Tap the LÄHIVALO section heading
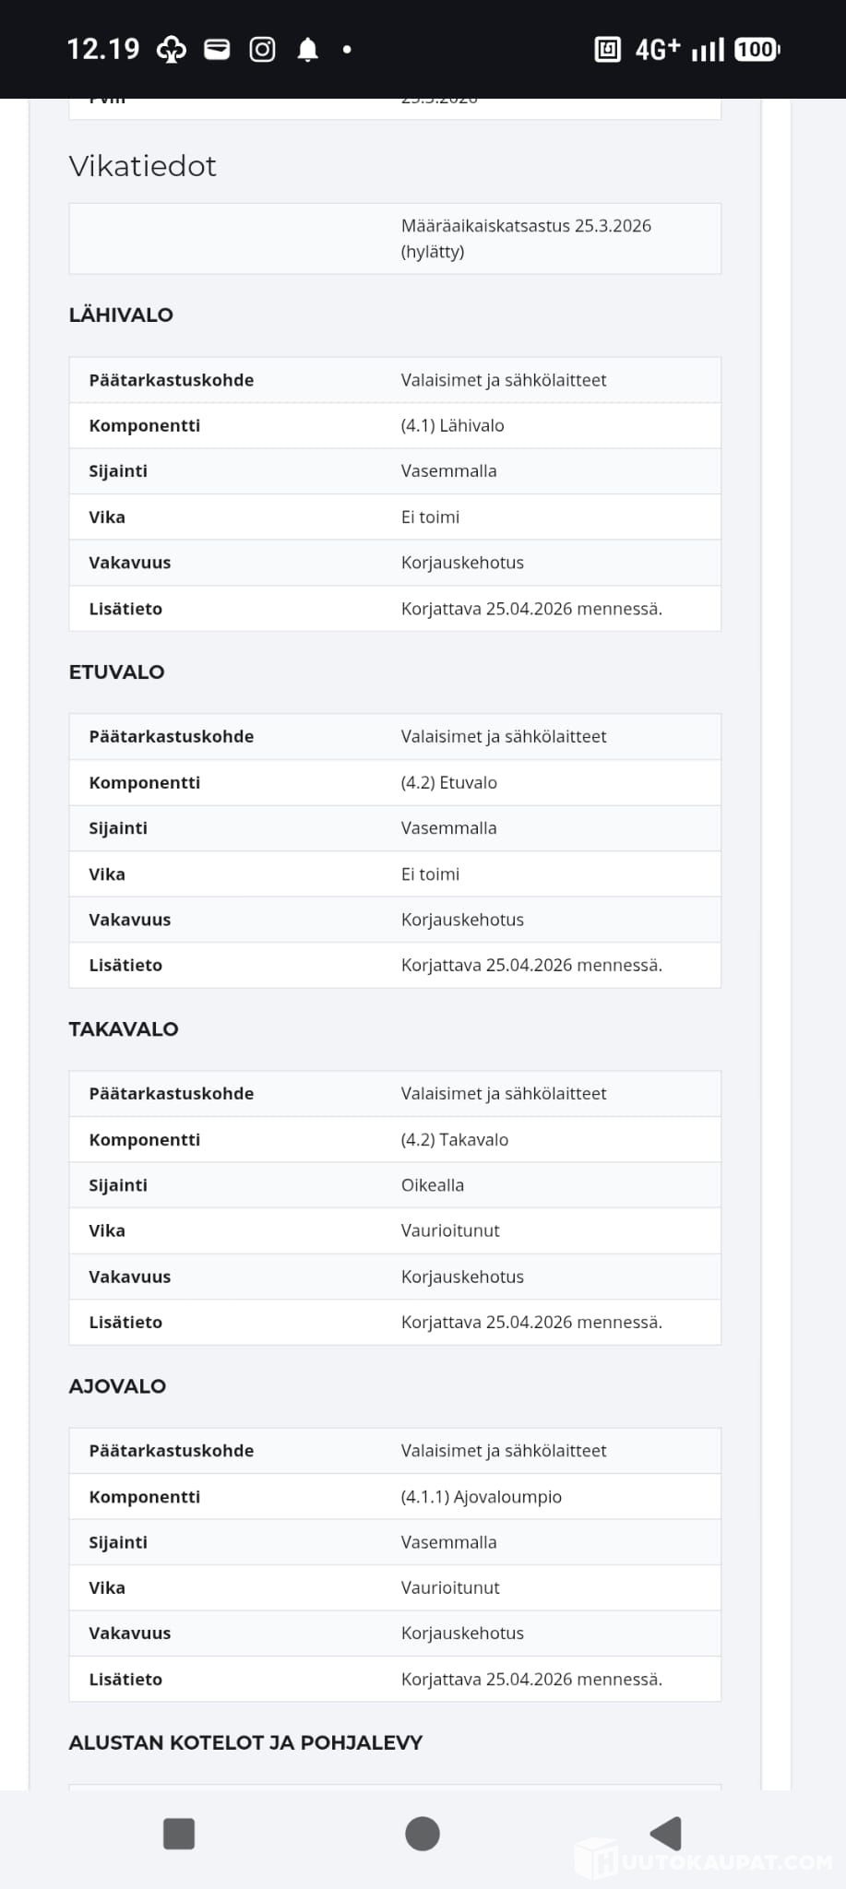 point(121,315)
